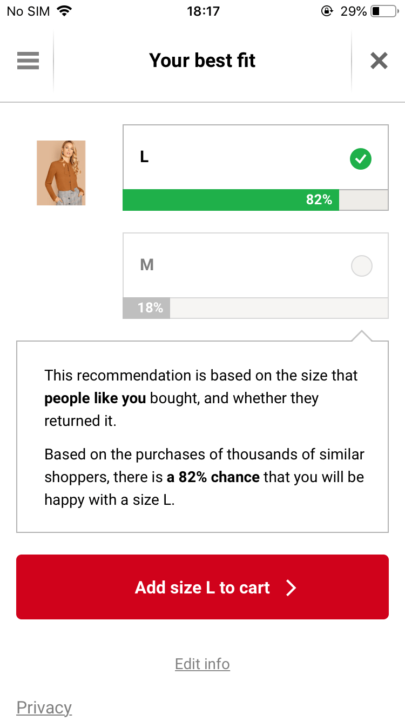Viewport: 405px width, 721px height.
Task: Tap the Wi-Fi status icon
Action: pos(65,11)
